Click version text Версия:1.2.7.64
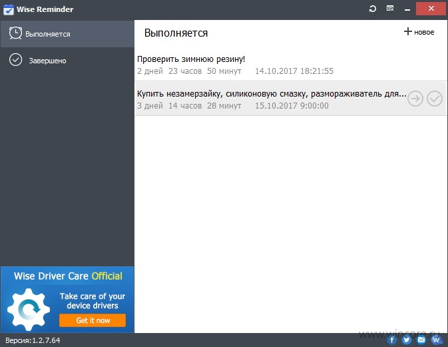The height and width of the screenshot is (347, 448). [33, 340]
